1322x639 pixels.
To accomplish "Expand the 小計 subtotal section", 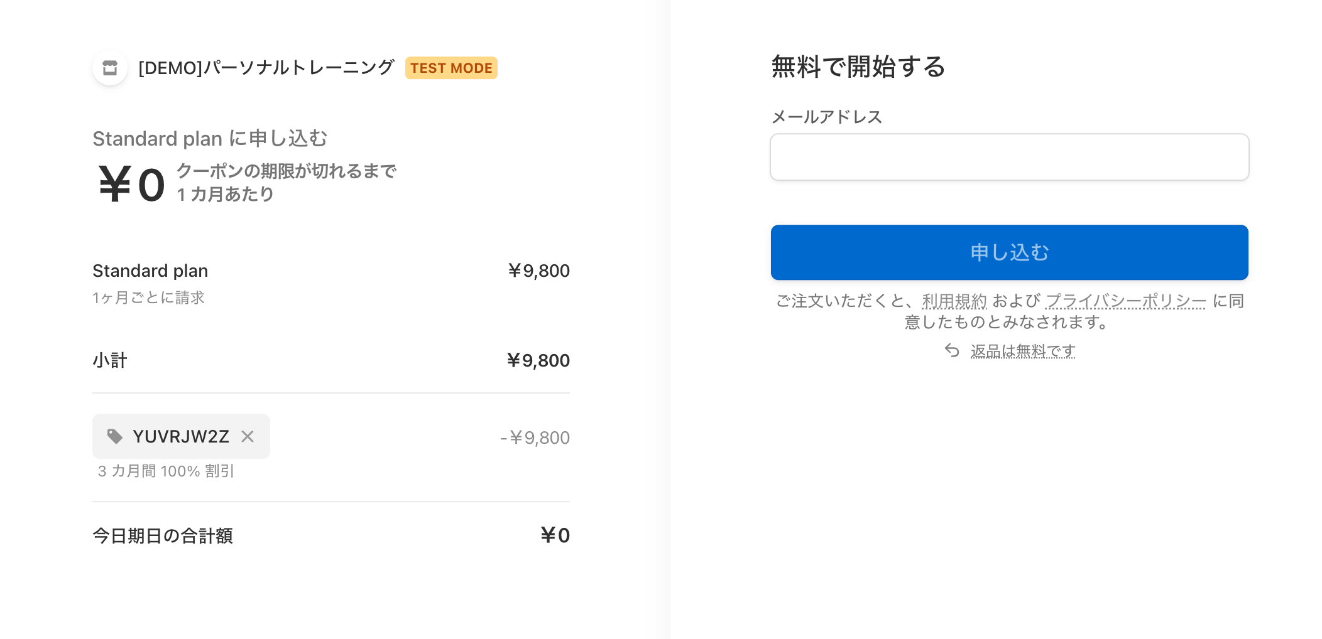I will [110, 360].
